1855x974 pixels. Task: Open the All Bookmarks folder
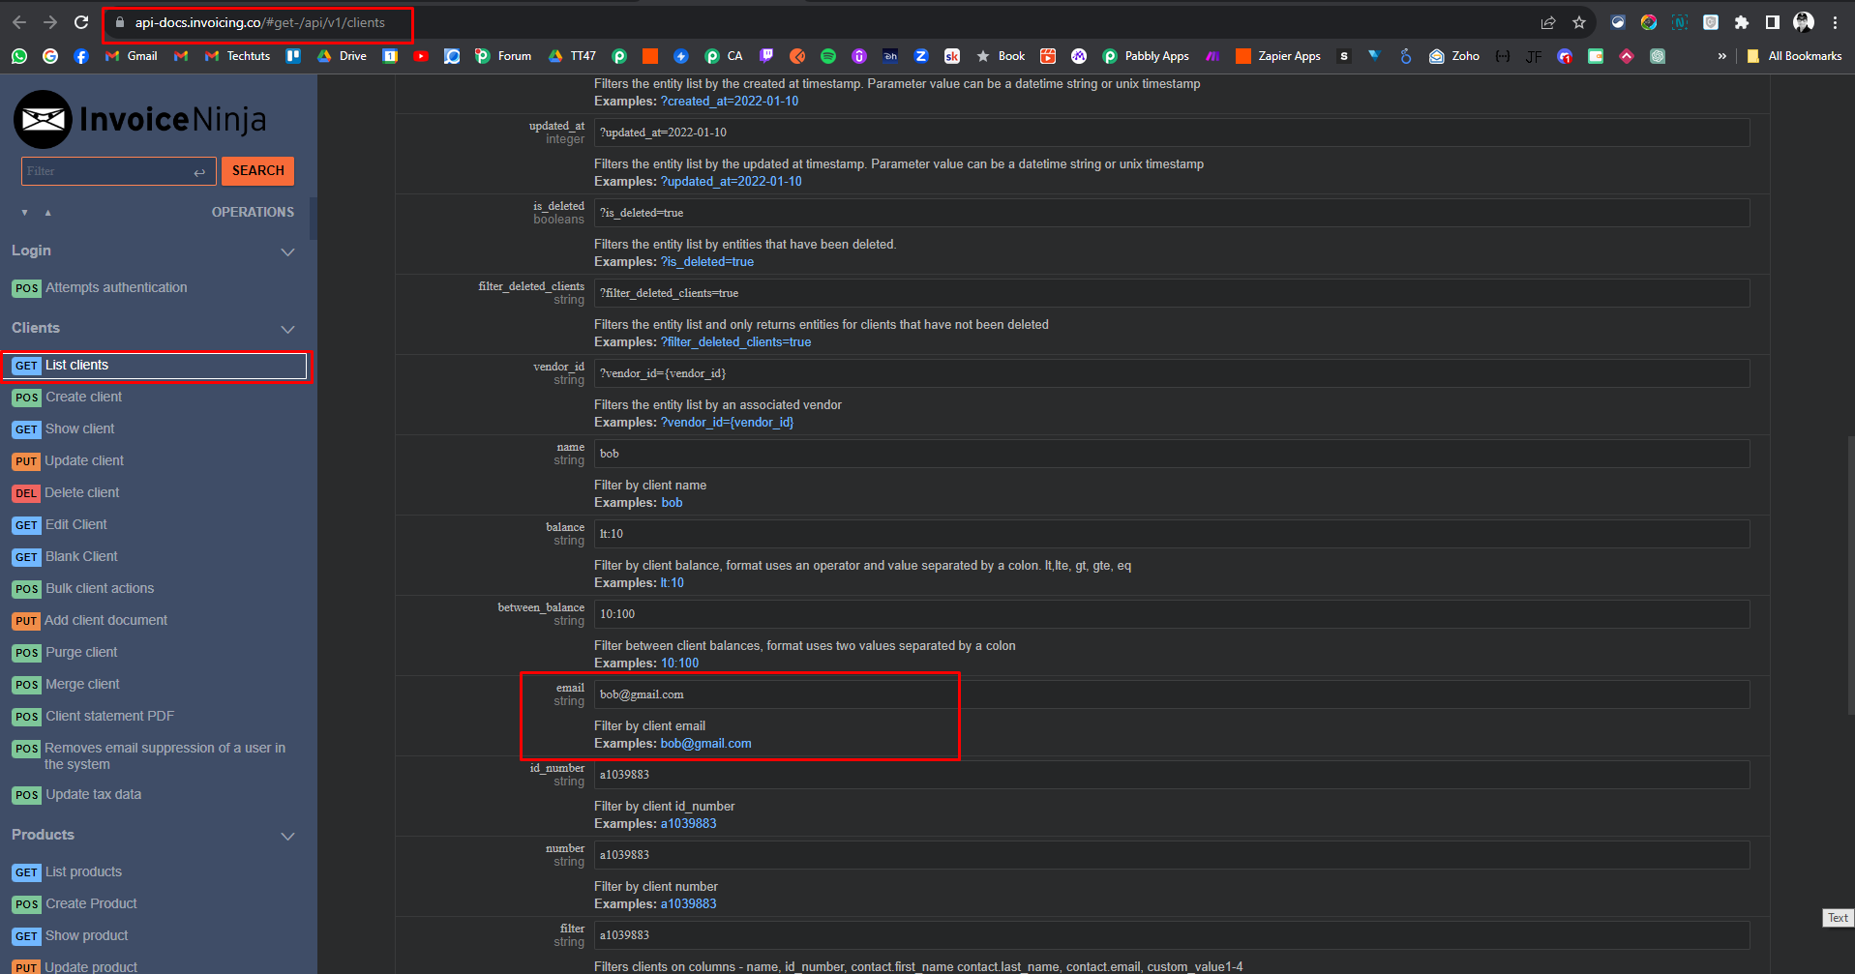point(1794,56)
